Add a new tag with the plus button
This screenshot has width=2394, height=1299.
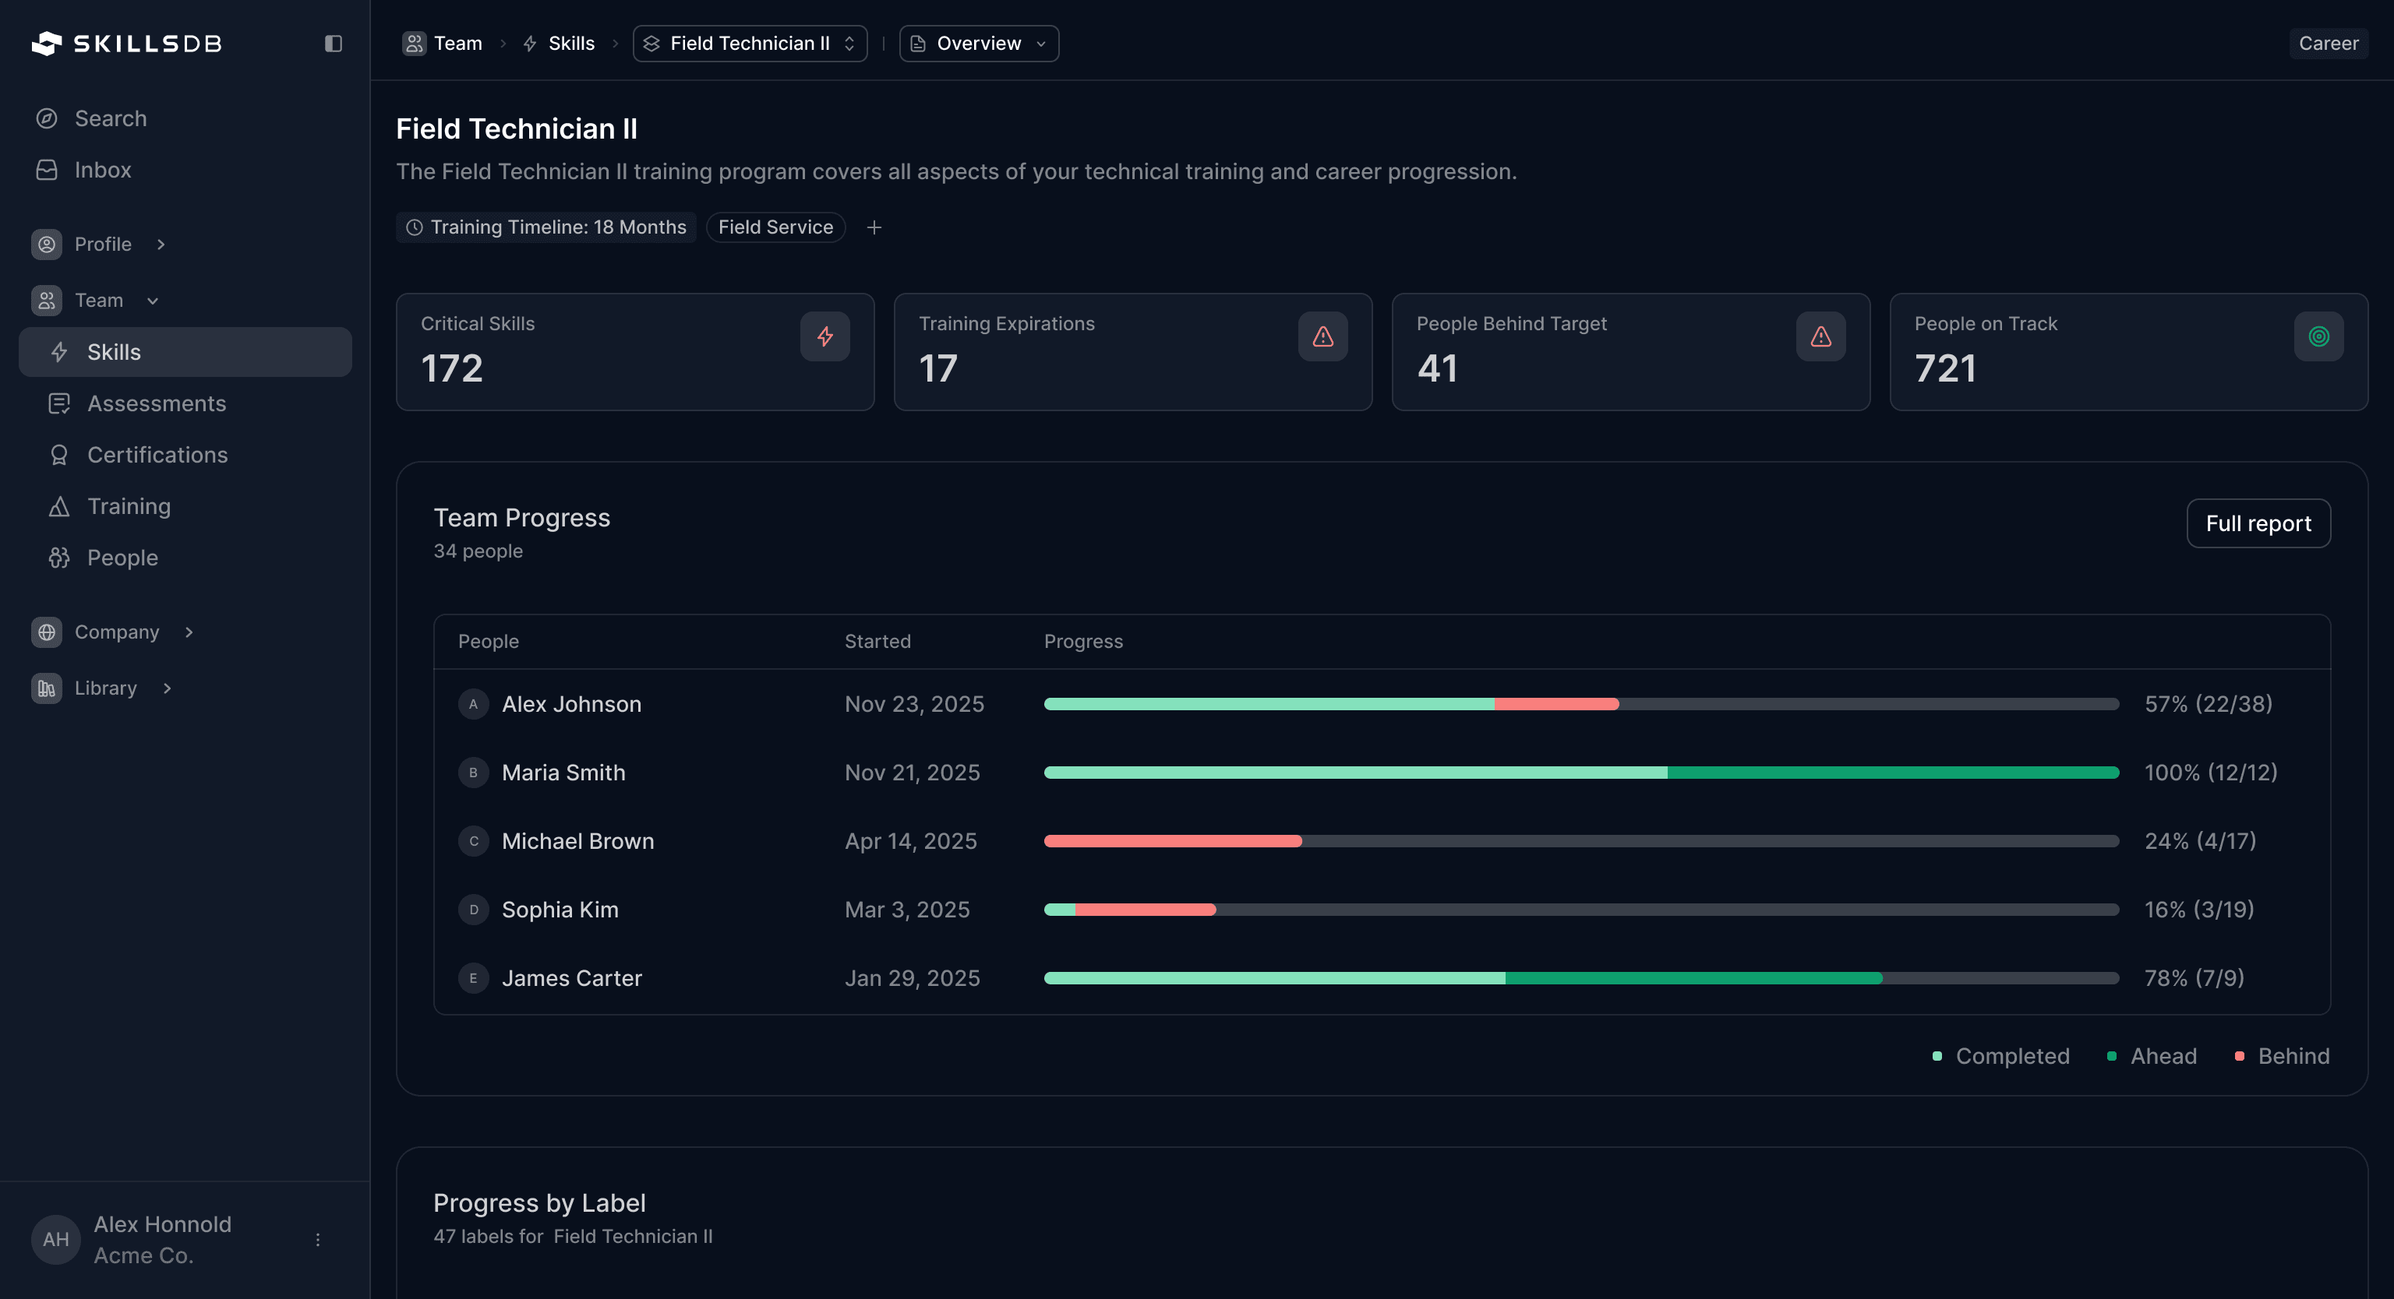[874, 227]
